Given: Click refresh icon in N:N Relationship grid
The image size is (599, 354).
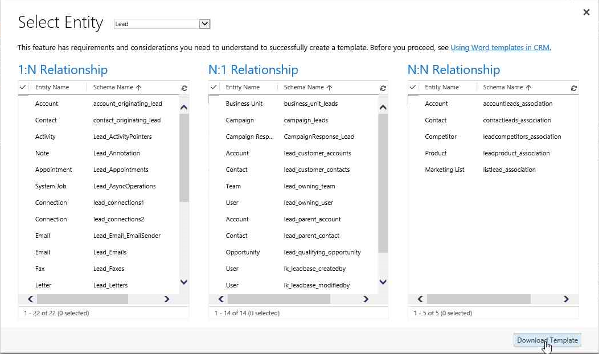Looking at the screenshot, I should coord(573,88).
